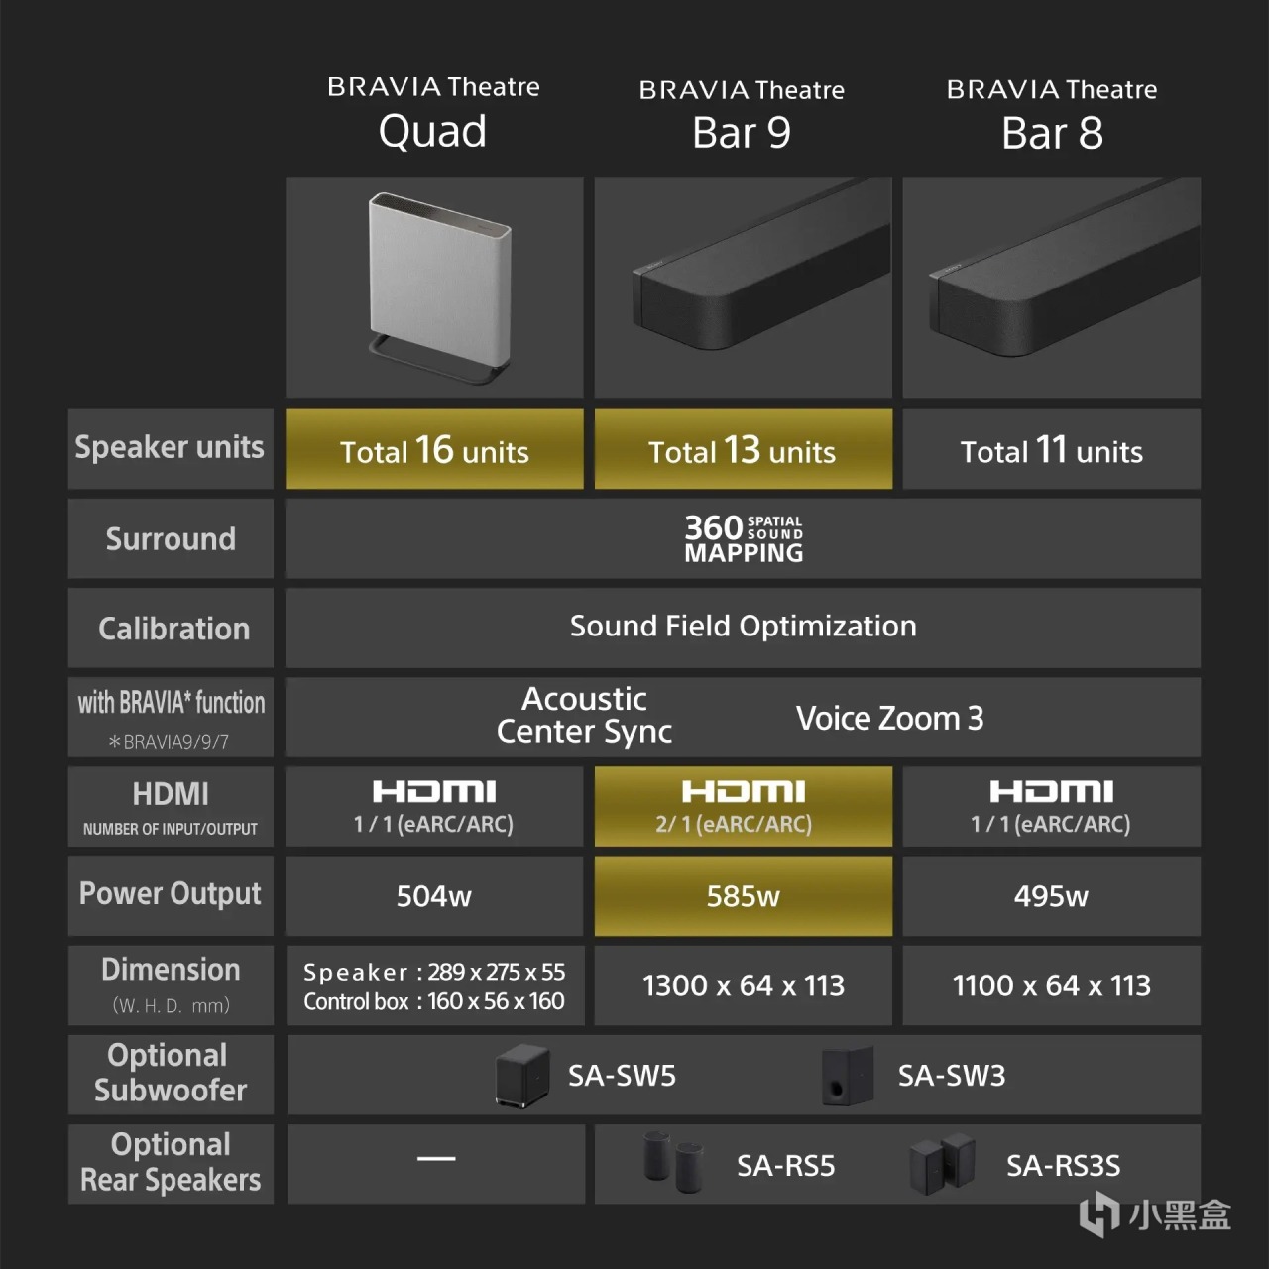Image resolution: width=1269 pixels, height=1269 pixels.
Task: Click 'Speaker : 289 x 275 x 55' dimension
Action: (x=434, y=972)
